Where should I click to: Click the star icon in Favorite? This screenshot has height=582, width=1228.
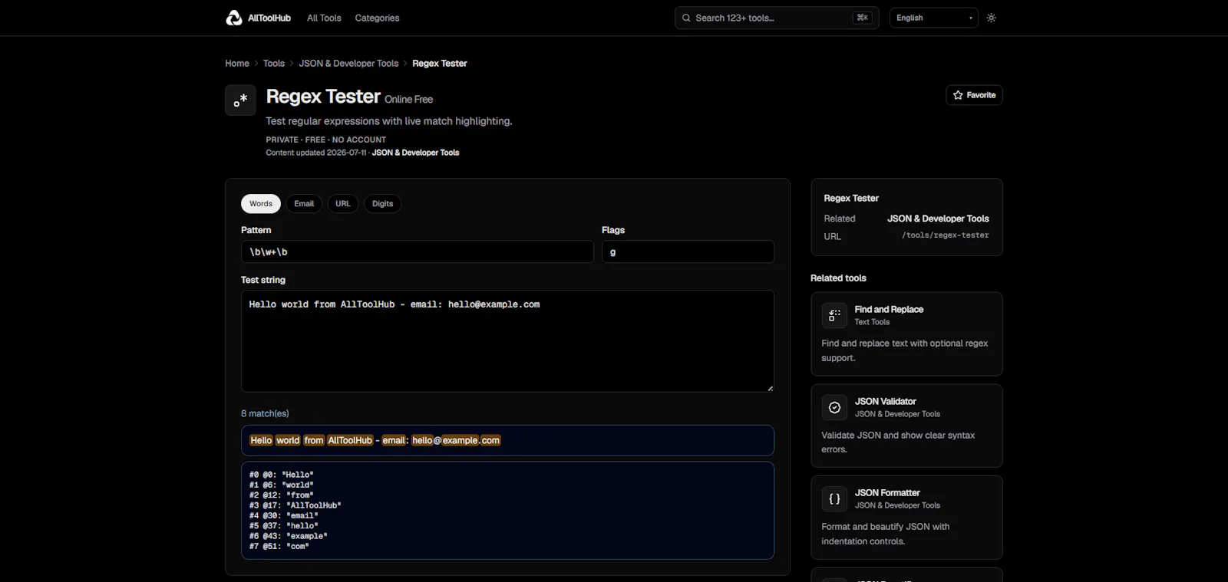click(958, 95)
